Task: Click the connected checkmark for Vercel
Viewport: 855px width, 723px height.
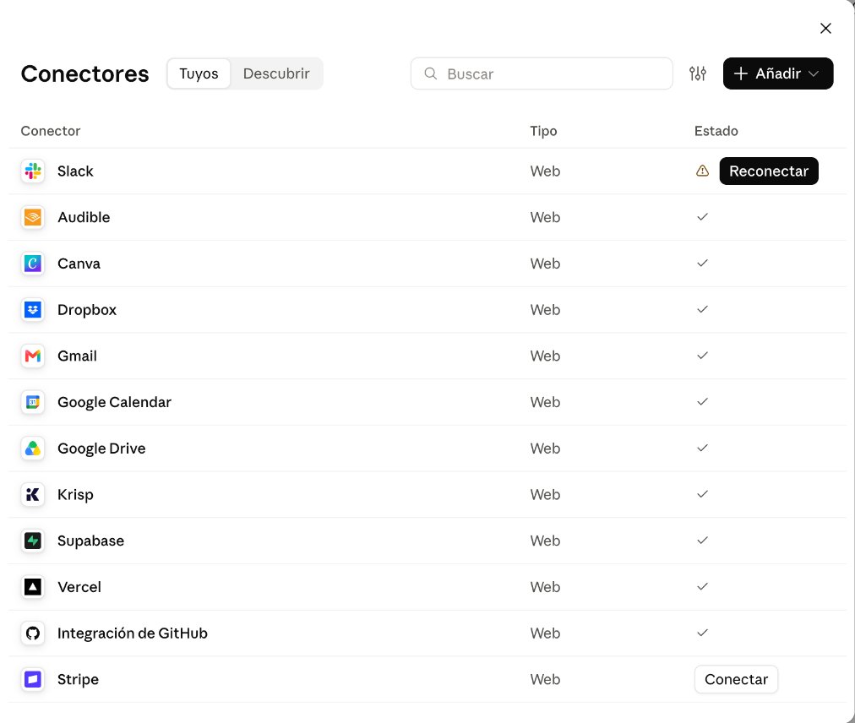Action: coord(702,587)
